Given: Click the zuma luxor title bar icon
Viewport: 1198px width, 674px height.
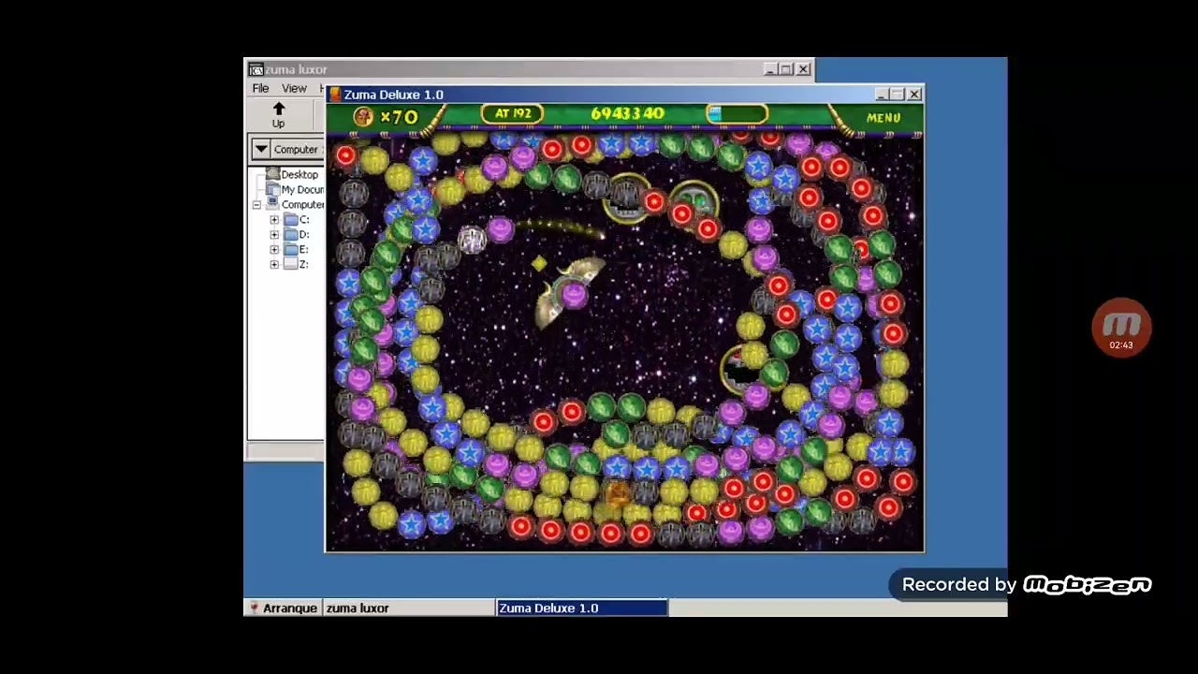Looking at the screenshot, I should point(256,69).
